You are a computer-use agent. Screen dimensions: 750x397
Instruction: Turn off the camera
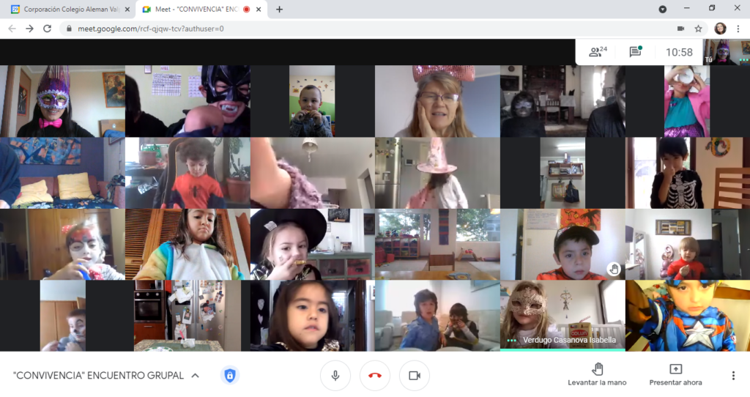coord(415,376)
